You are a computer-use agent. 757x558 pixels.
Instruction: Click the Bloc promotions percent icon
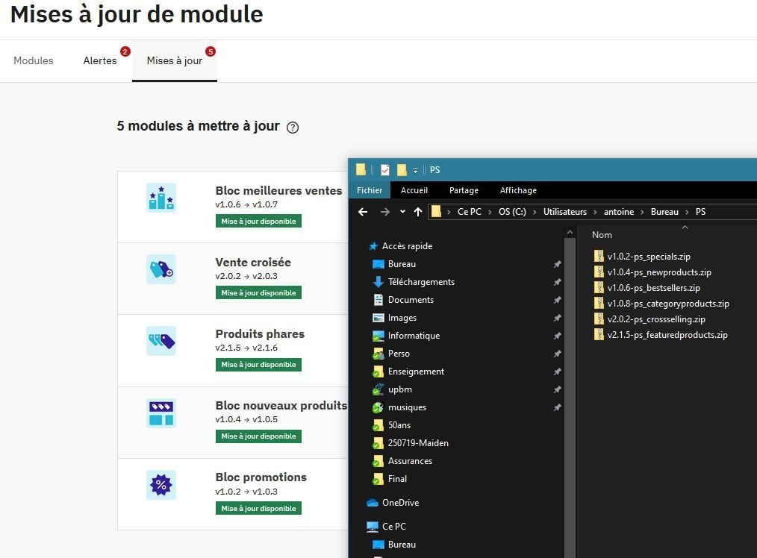click(161, 485)
